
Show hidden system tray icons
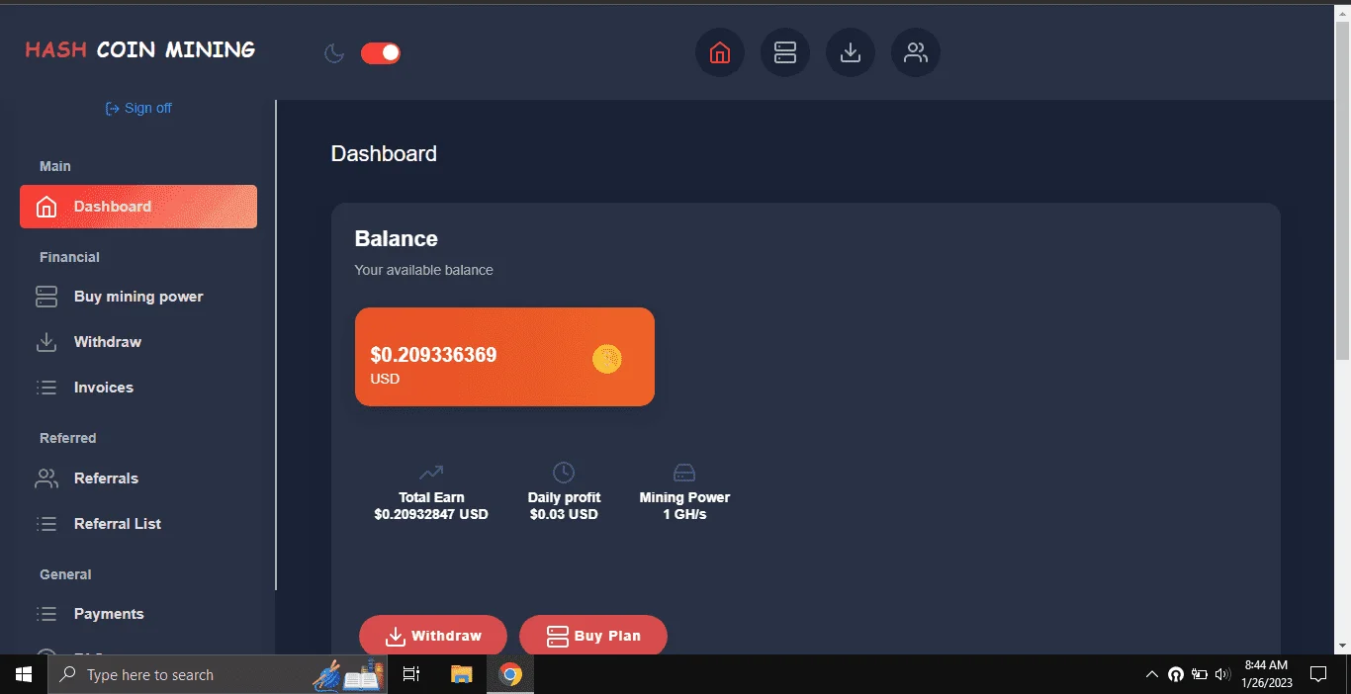[1151, 674]
